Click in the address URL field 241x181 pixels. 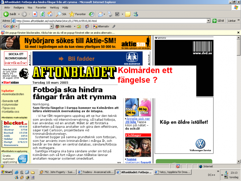[108, 21]
